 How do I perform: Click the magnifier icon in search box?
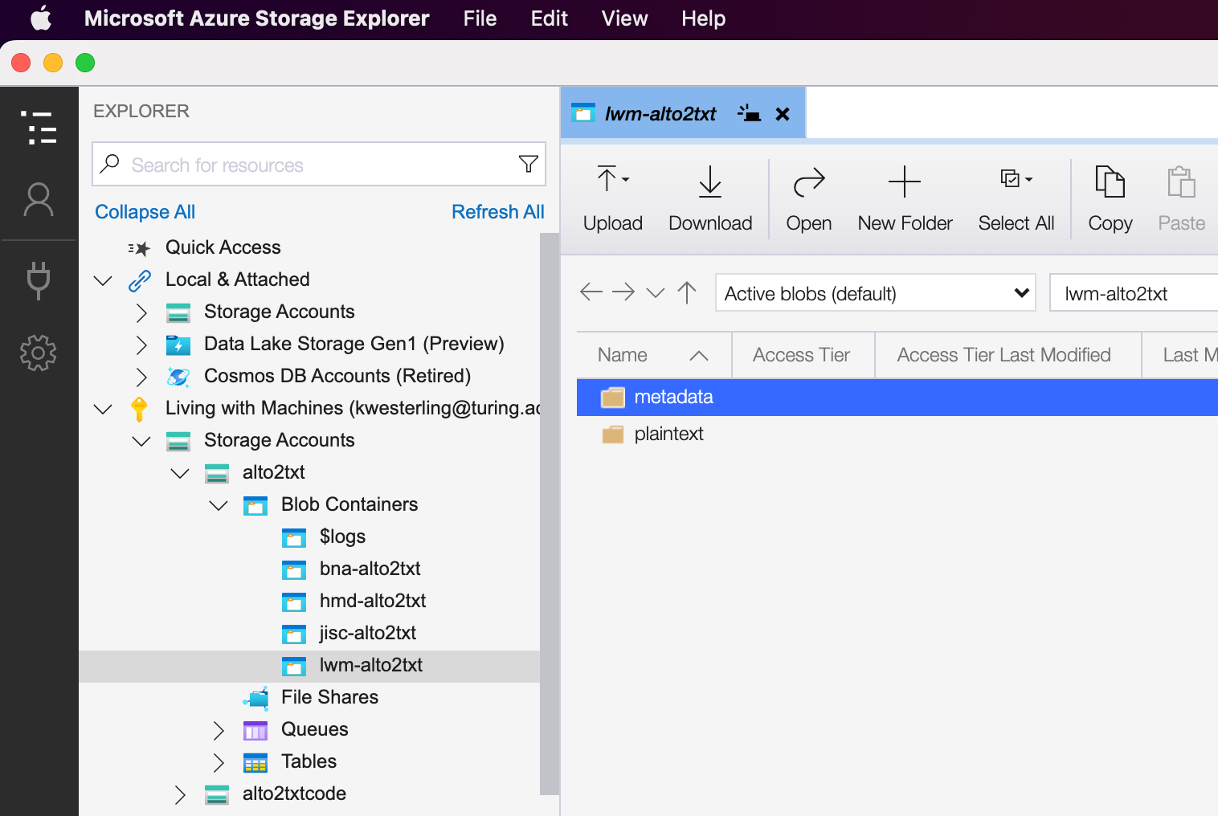tap(110, 164)
